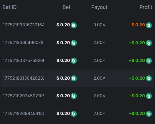This screenshot has width=155, height=124.
Task: Click bet coin icon in row 1775218292459210
Action: (74, 96)
